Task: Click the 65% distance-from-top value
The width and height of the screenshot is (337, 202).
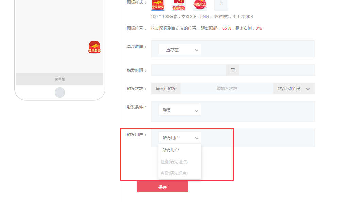Action: pyautogui.click(x=226, y=28)
